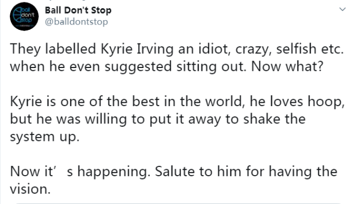This screenshot has width=349, height=204.
Task: Click the 'Kyrie is one of the best' line
Action: coord(177,101)
